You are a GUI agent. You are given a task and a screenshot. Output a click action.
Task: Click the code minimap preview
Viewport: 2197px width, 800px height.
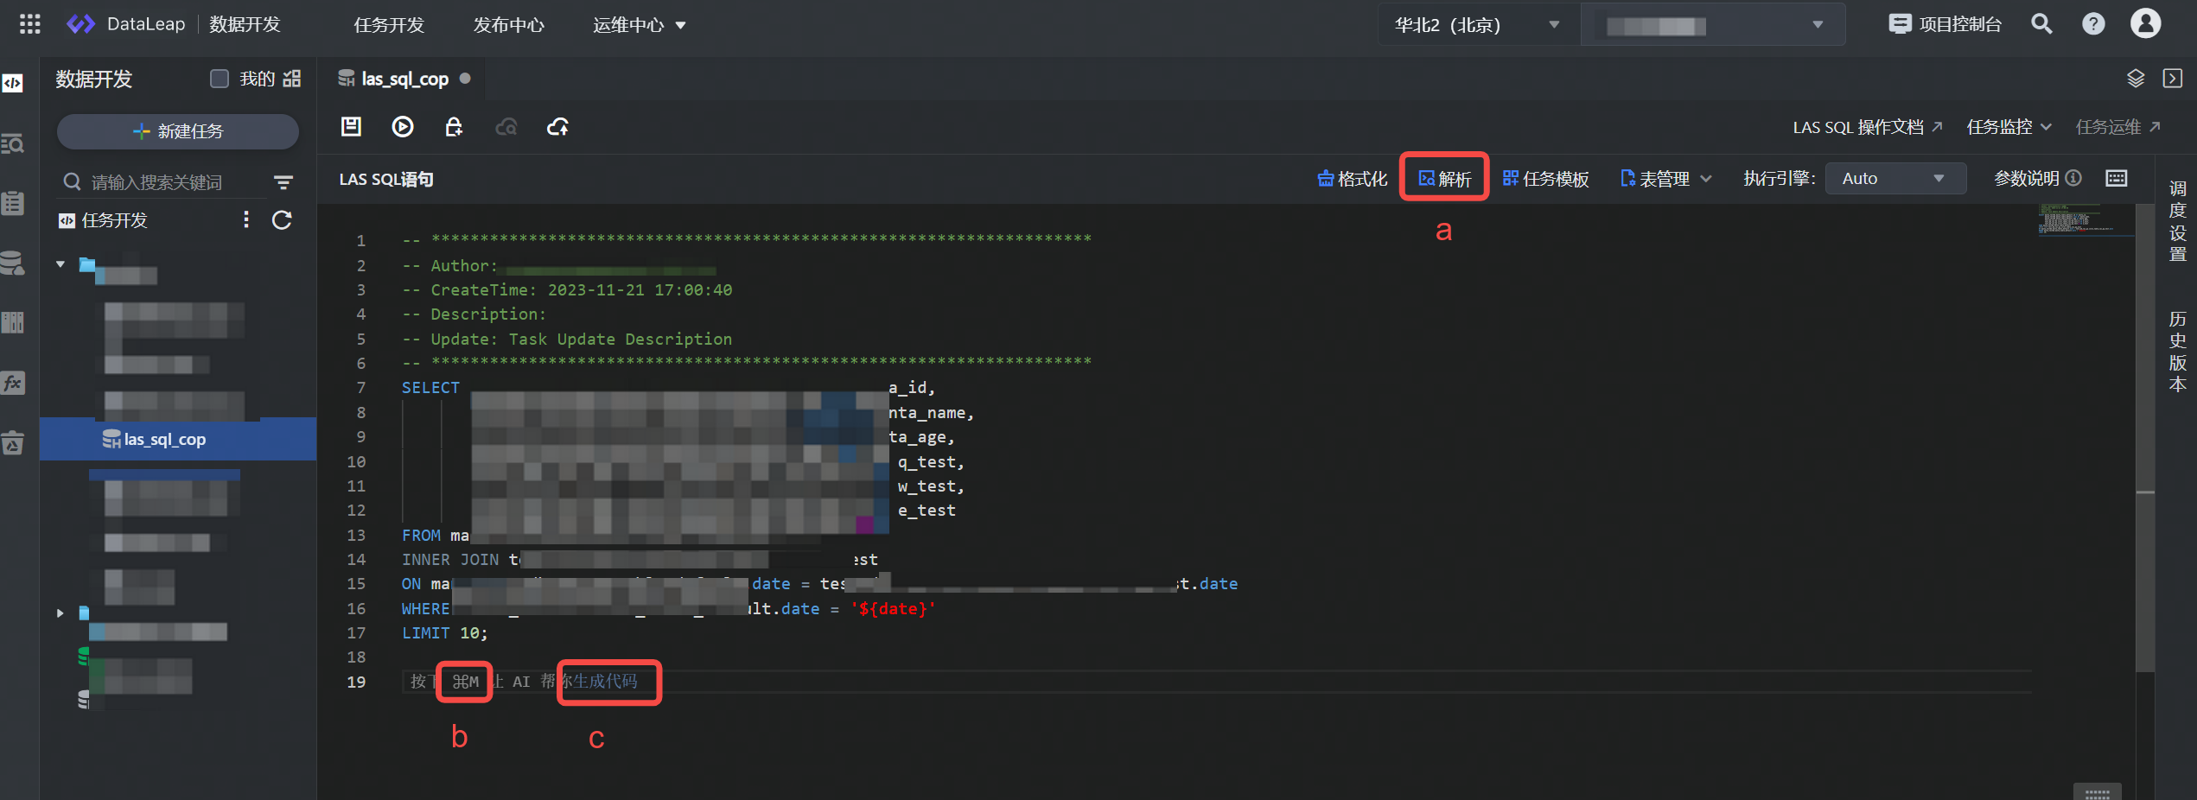pos(2086,219)
